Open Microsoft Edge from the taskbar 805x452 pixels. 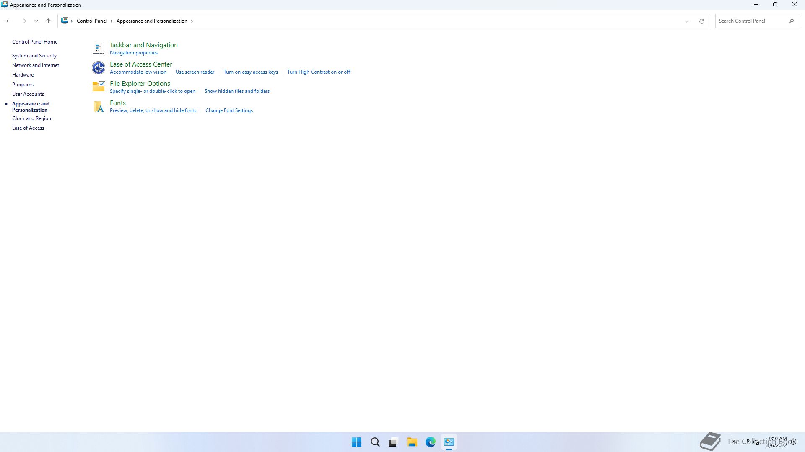coord(430,442)
